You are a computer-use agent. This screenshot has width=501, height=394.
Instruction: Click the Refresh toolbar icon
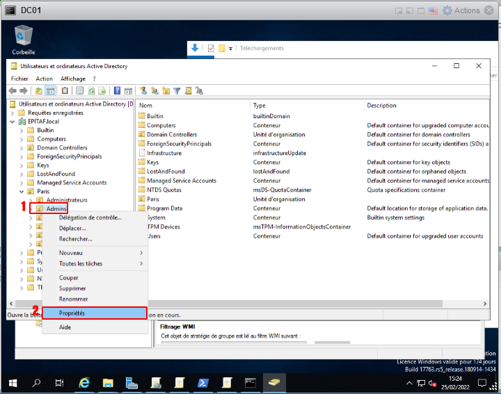point(90,90)
